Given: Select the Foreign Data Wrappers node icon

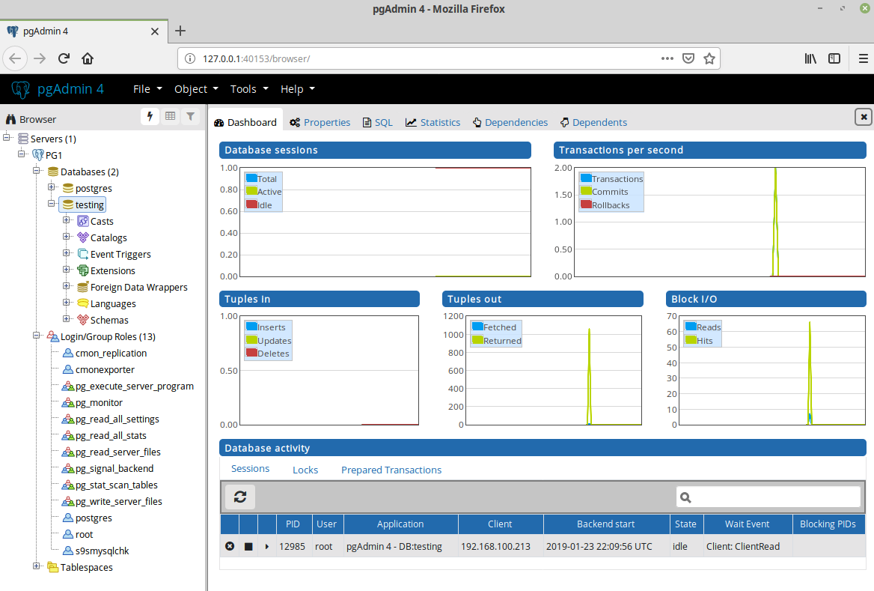Looking at the screenshot, I should point(82,287).
